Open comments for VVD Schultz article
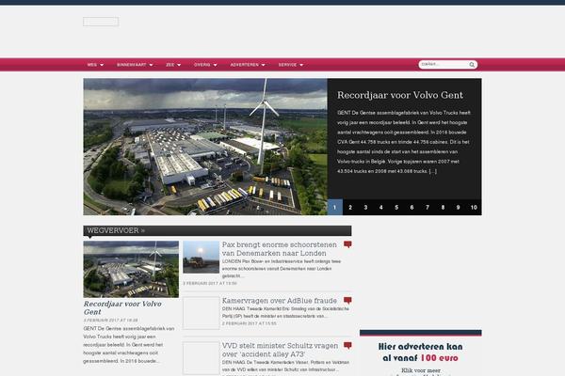The height and width of the screenshot is (376, 565). tap(347, 345)
